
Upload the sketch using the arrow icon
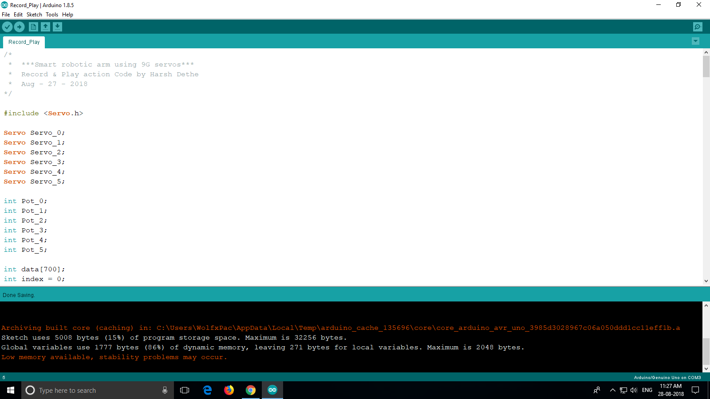19,27
